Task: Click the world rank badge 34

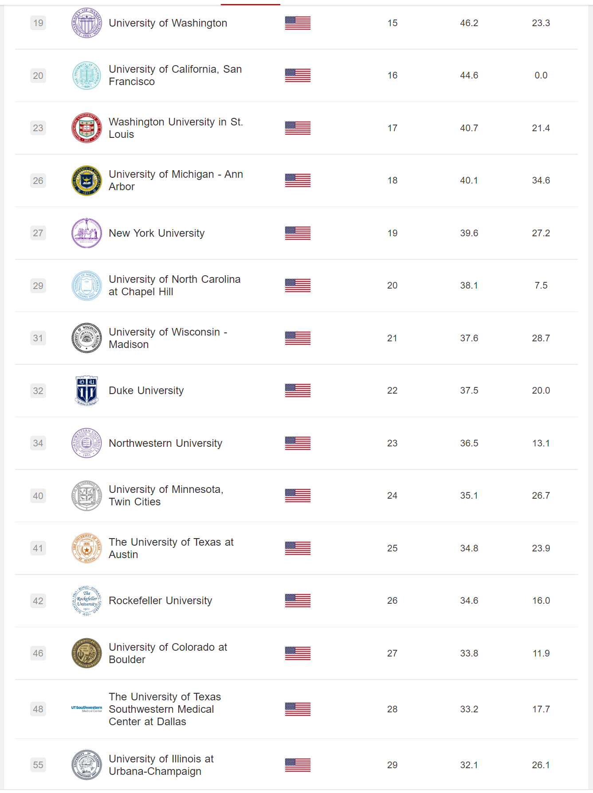Action: click(38, 443)
